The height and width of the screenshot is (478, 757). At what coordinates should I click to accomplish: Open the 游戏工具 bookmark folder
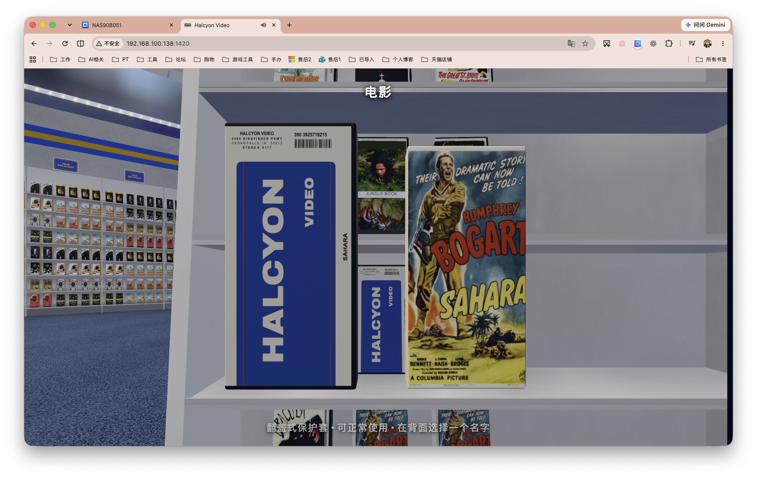[238, 59]
